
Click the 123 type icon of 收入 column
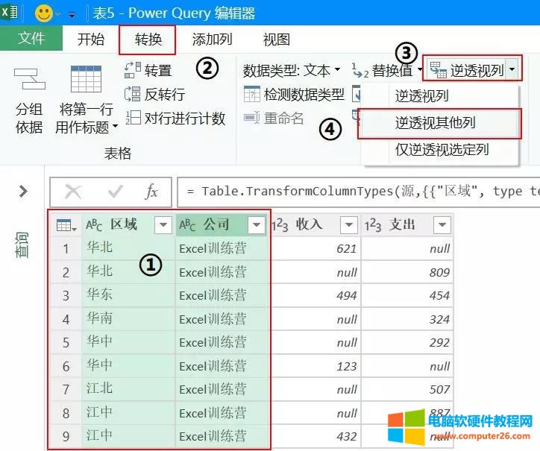point(280,225)
